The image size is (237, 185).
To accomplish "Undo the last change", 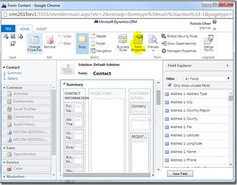I will pos(65,36).
